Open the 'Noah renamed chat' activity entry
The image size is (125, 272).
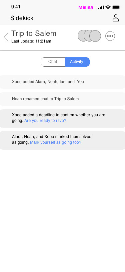pyautogui.click(x=63, y=99)
